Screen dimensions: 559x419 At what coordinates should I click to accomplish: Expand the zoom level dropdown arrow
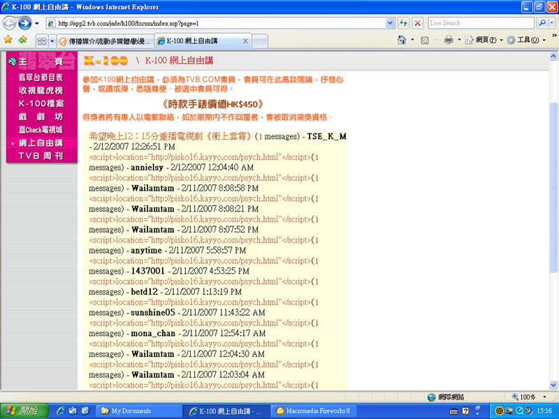pyautogui.click(x=544, y=397)
